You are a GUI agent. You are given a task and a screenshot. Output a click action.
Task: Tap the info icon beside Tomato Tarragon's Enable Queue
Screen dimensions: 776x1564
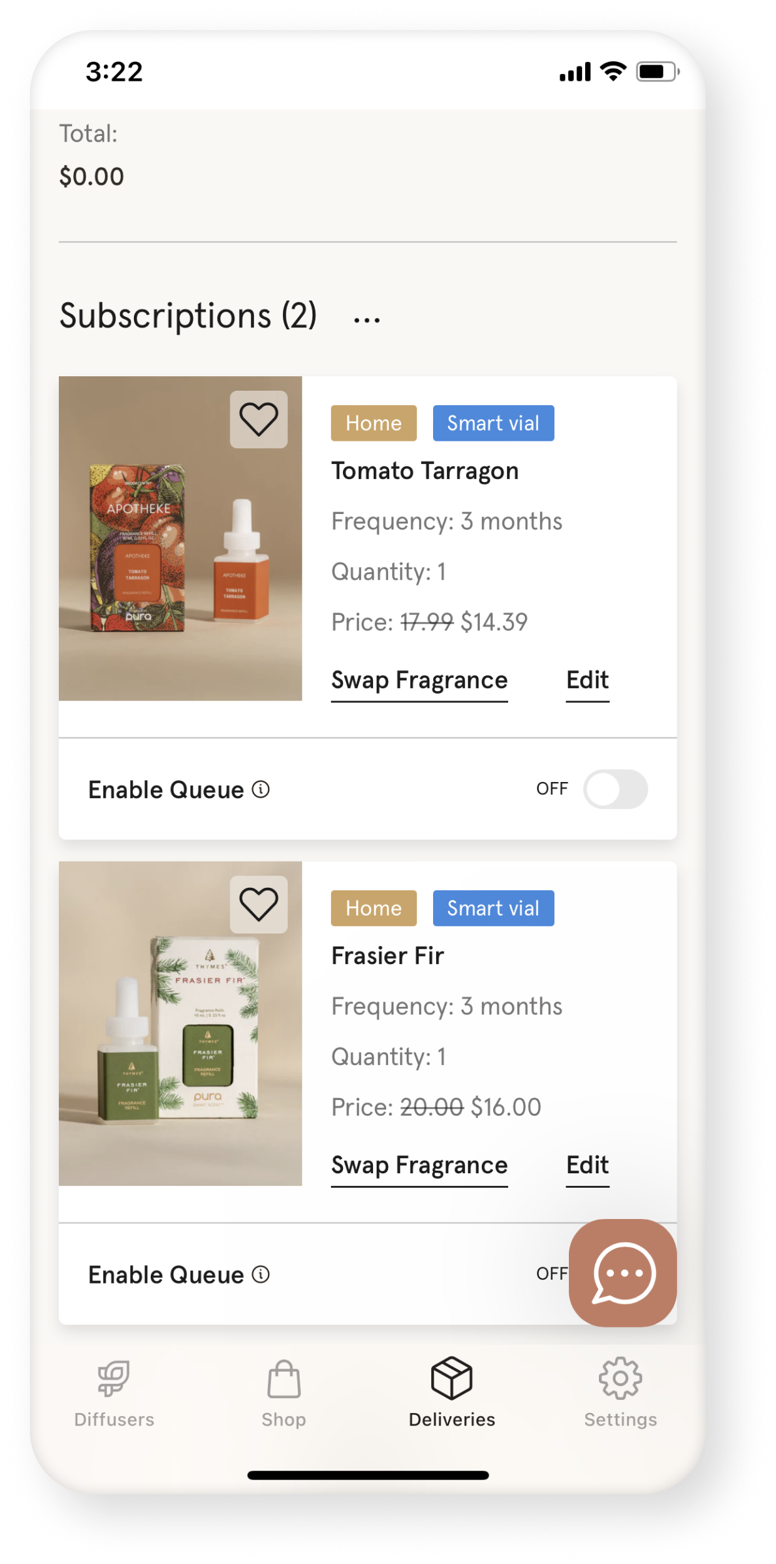(261, 790)
